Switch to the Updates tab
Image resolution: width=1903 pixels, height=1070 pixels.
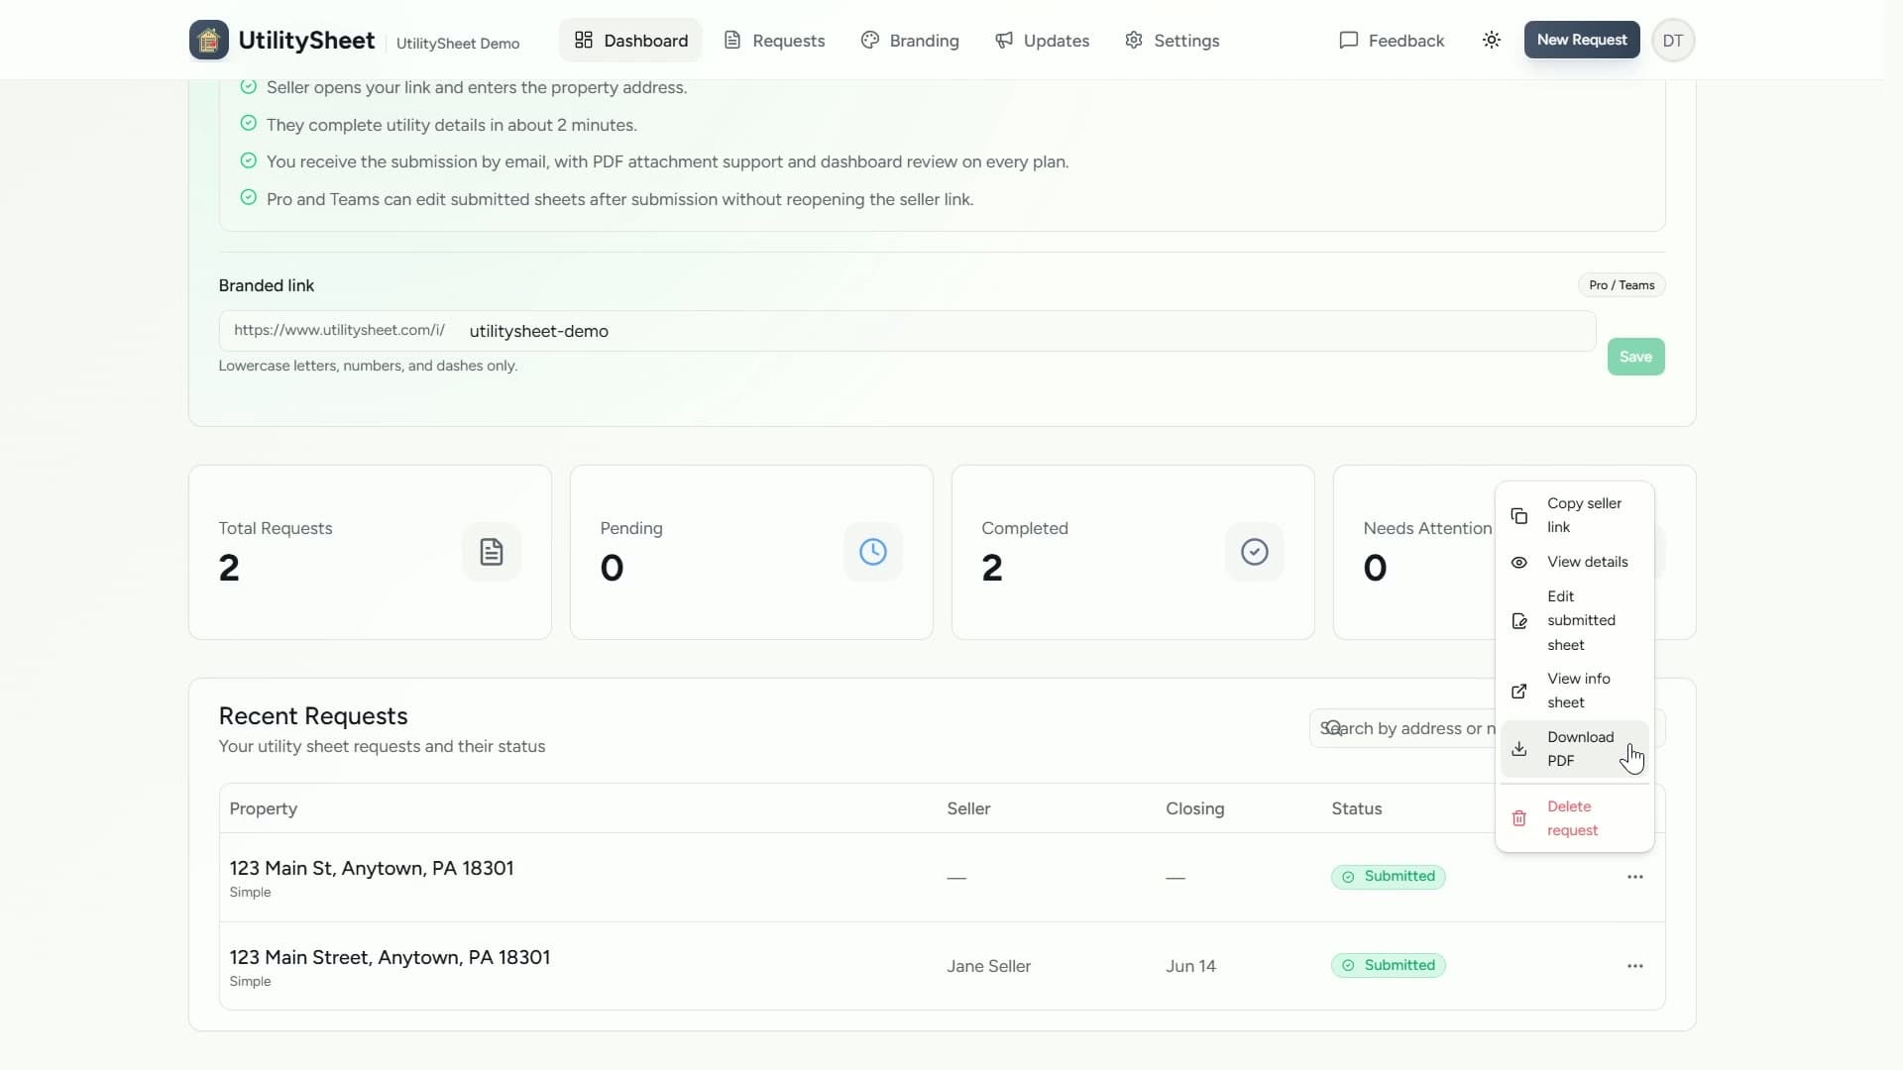pos(1042,40)
